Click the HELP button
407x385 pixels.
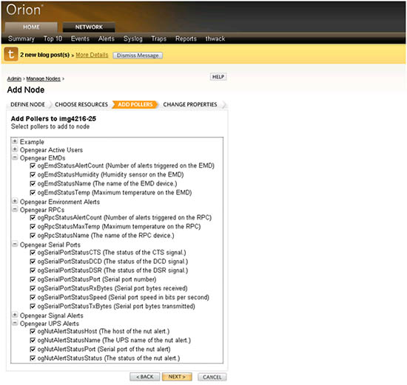218,77
